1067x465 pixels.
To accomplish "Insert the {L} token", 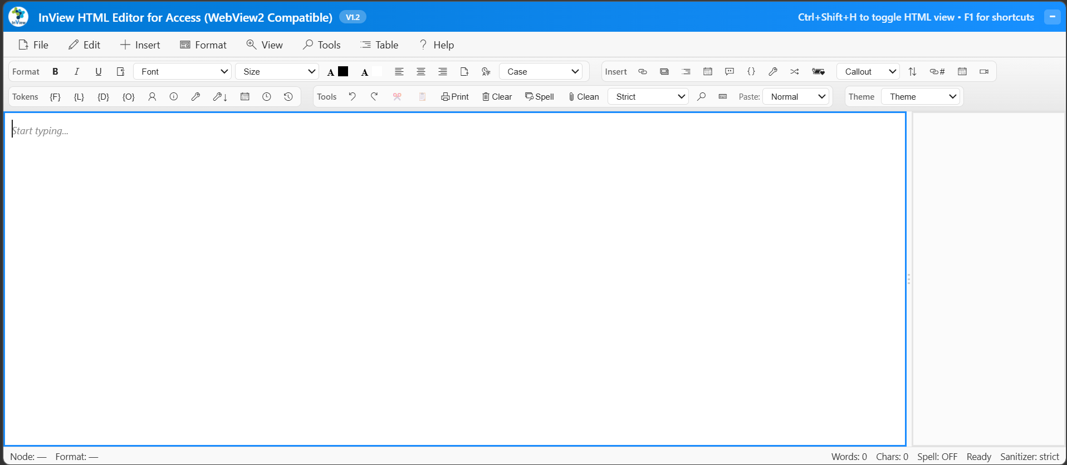I will 79,96.
